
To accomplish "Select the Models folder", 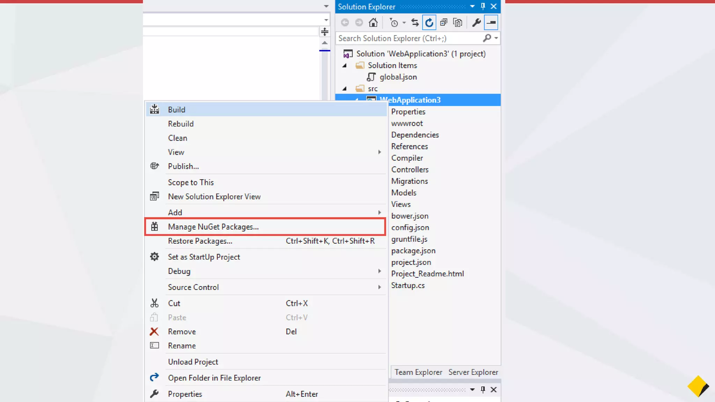I will pyautogui.click(x=404, y=193).
